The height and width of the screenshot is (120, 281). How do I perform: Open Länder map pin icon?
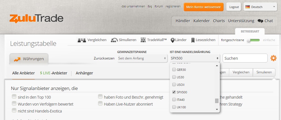[x=173, y=40]
